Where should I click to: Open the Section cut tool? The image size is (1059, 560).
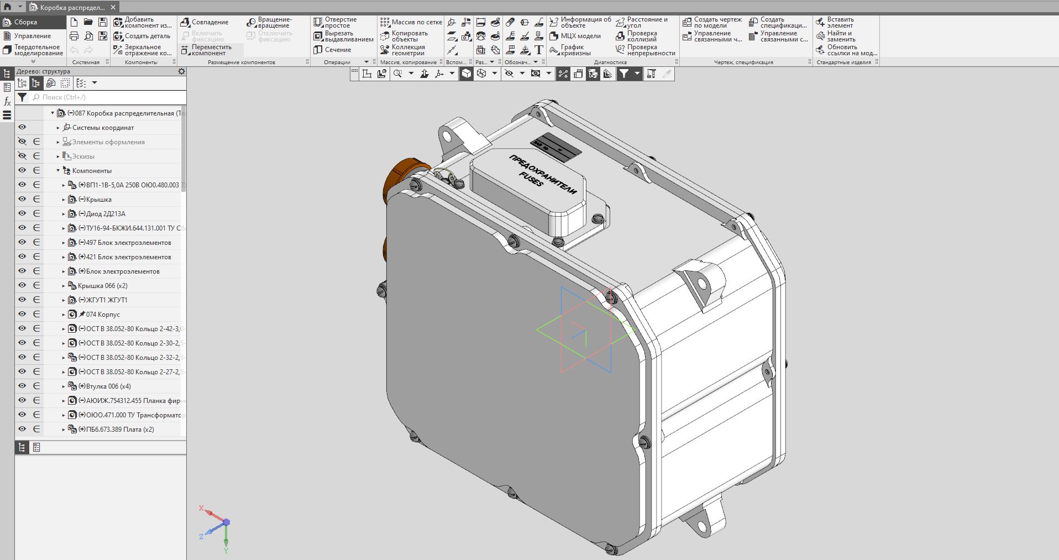tap(318, 50)
